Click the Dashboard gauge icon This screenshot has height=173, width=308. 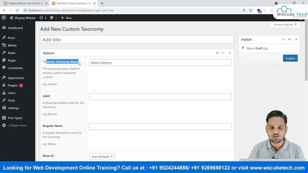click(x=4, y=28)
